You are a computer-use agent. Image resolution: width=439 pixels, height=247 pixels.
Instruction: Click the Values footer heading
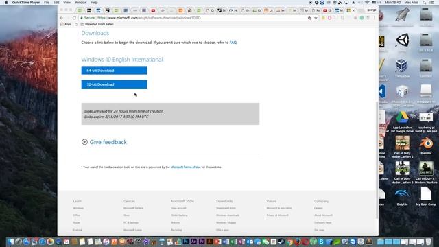click(x=272, y=201)
